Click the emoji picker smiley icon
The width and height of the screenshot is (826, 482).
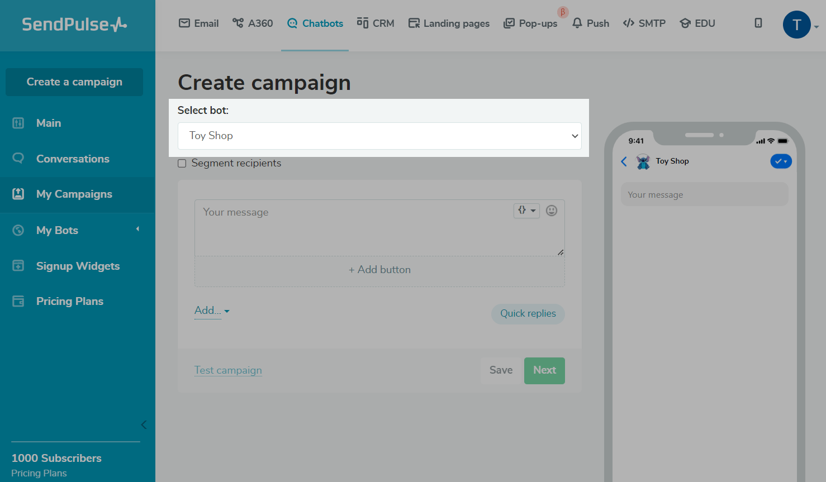coord(552,211)
